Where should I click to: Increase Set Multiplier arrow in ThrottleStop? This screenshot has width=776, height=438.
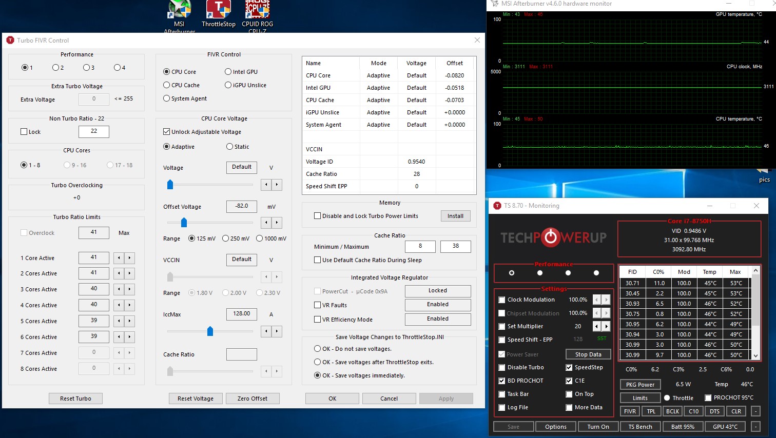(606, 326)
